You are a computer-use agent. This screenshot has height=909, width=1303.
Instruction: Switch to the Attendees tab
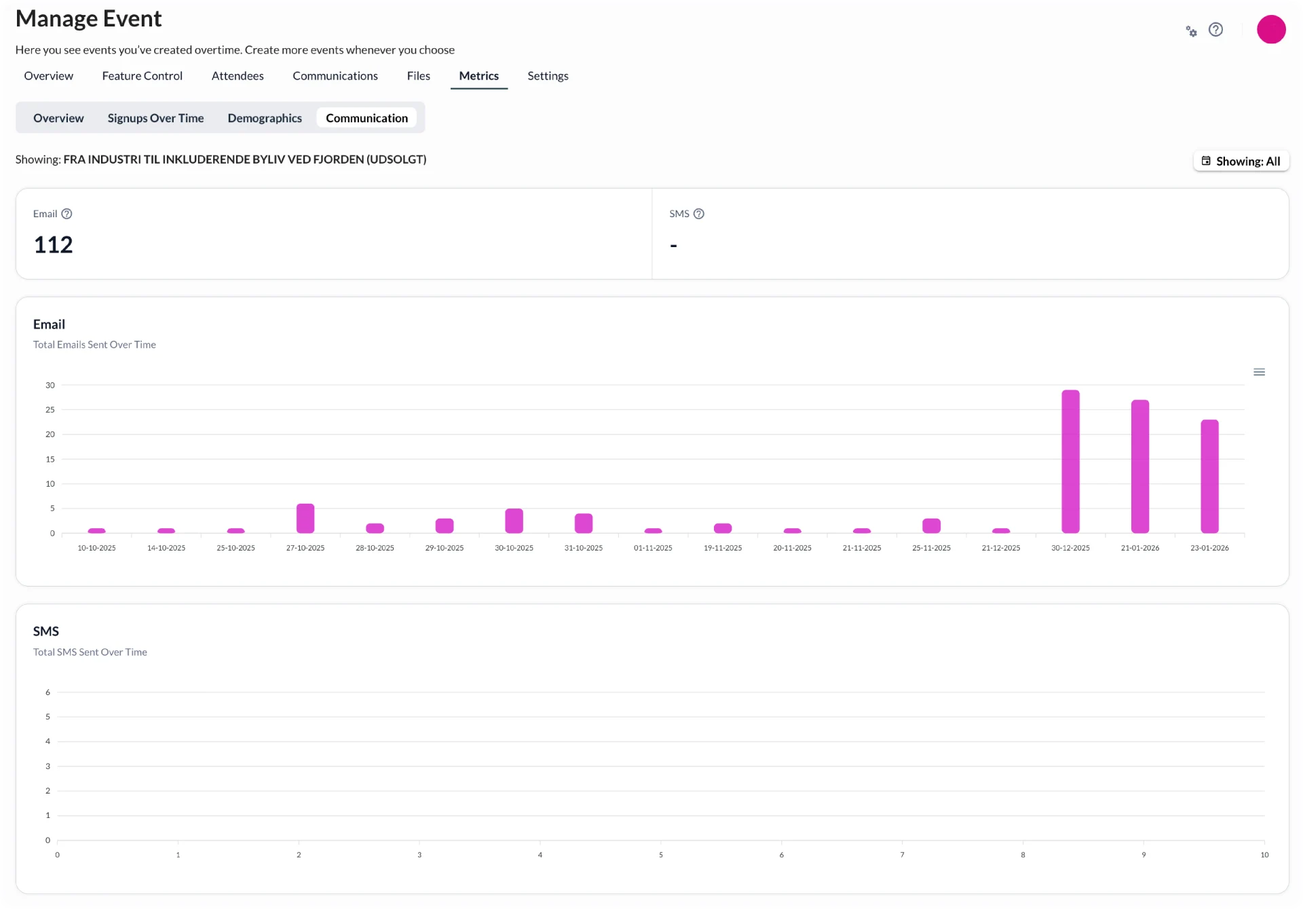[x=238, y=76]
